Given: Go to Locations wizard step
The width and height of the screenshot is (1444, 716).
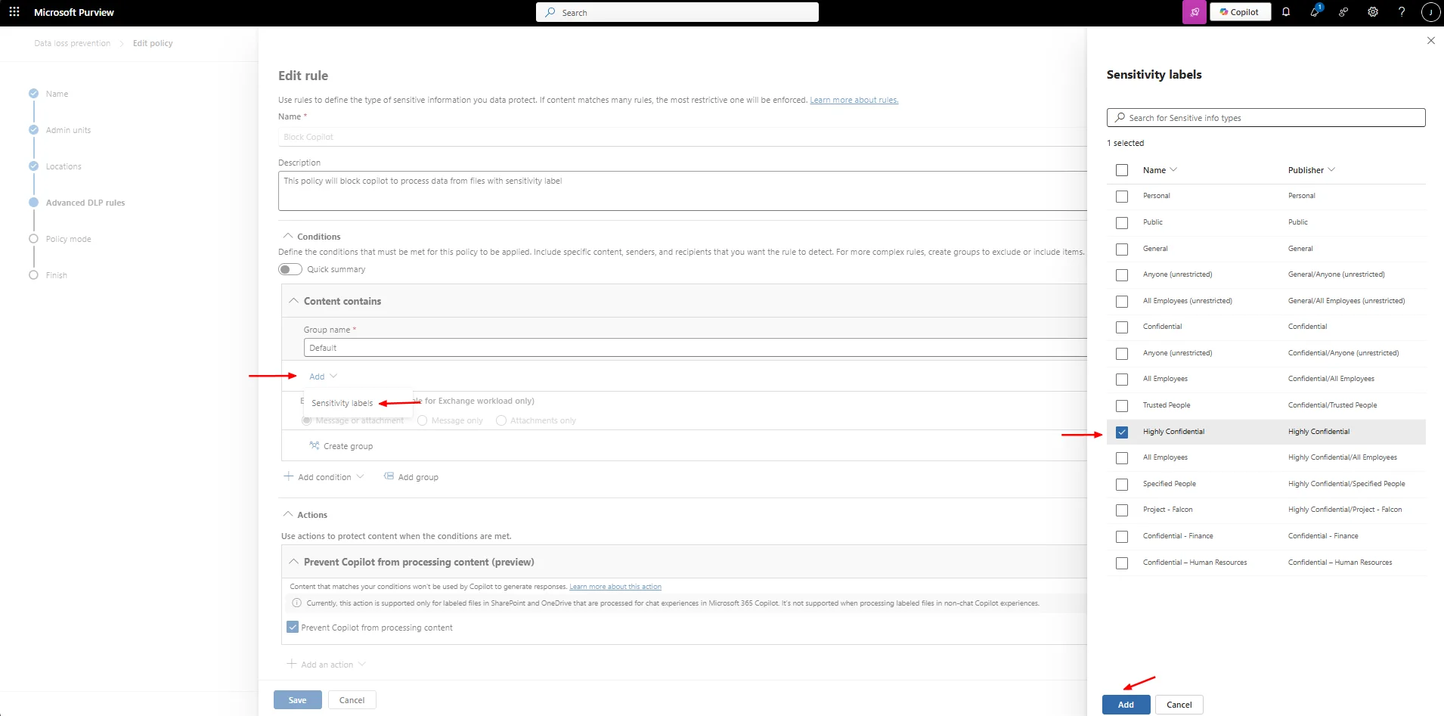Looking at the screenshot, I should (x=64, y=166).
